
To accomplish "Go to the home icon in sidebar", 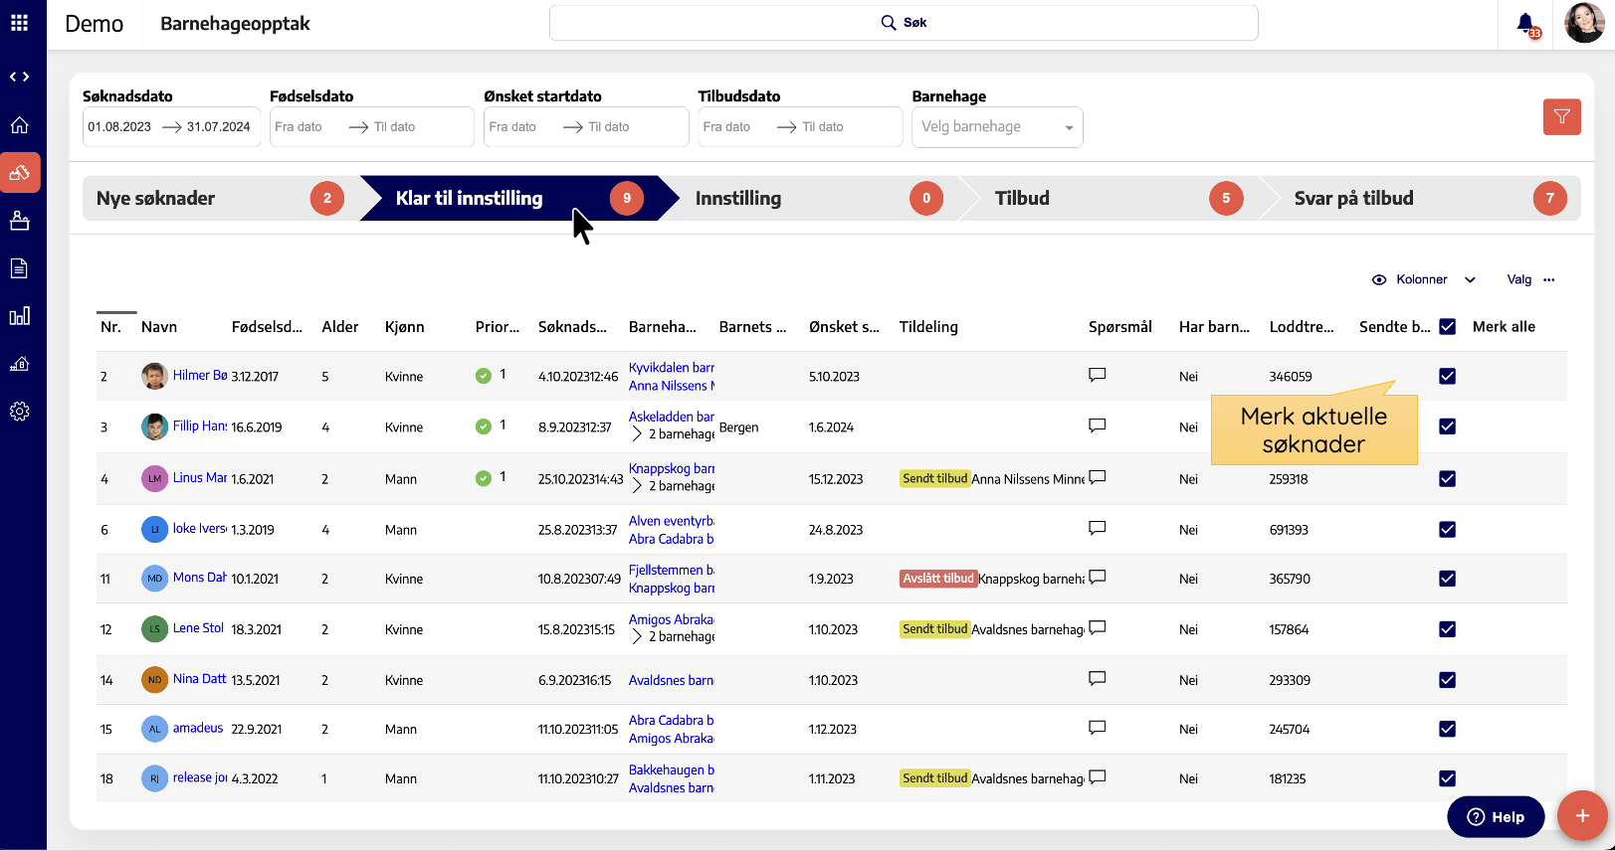I will coord(19,125).
